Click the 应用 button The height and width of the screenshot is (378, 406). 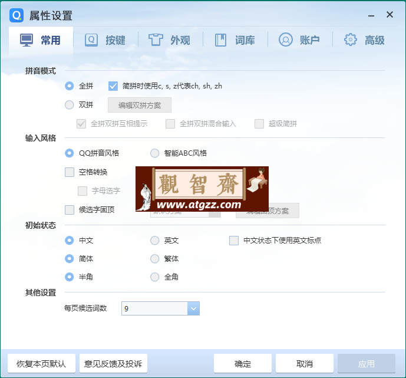[367, 364]
